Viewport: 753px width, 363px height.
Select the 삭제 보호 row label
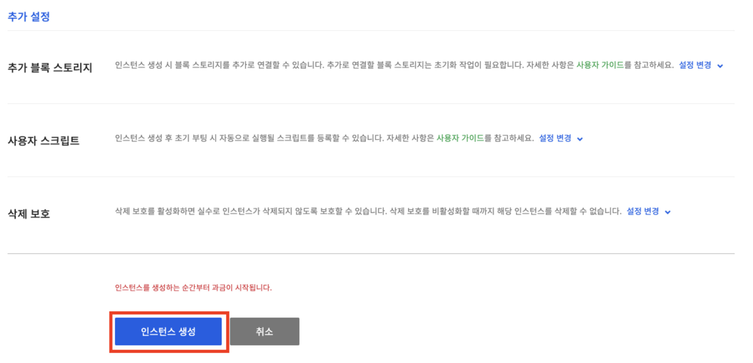tap(29, 214)
